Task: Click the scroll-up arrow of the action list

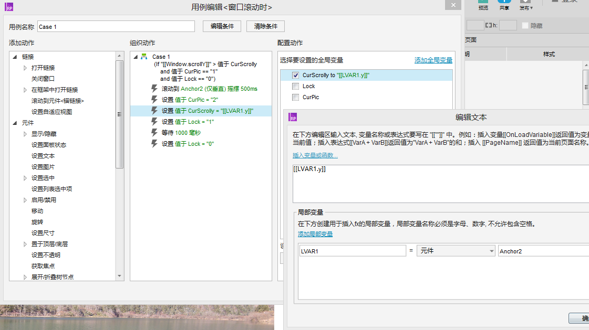Action: tap(119, 56)
